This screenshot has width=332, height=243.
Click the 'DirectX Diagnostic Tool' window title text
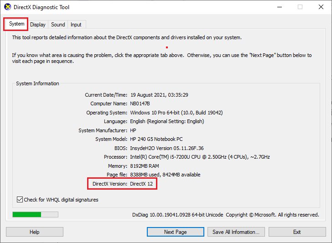coord(41,7)
